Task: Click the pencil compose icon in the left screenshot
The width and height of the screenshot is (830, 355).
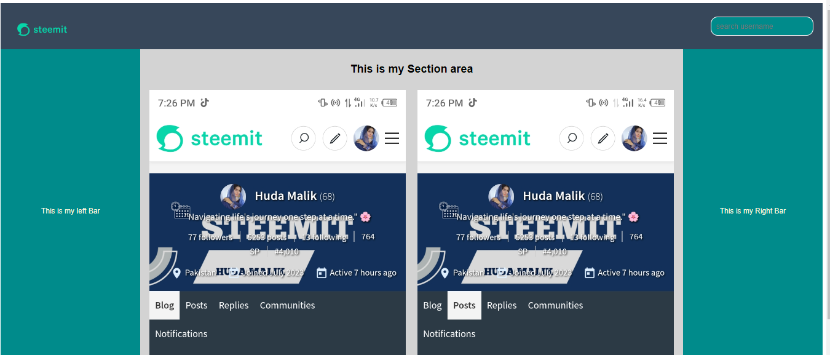Action: click(x=335, y=138)
